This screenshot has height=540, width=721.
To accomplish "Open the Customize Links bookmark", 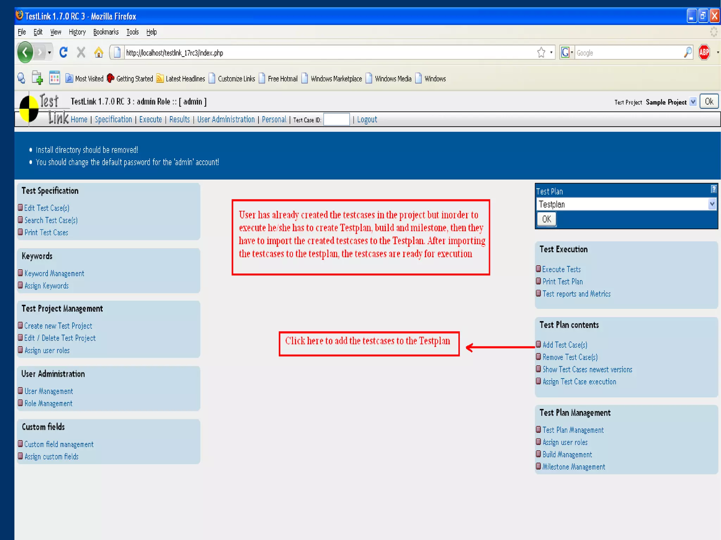I will pos(232,78).
